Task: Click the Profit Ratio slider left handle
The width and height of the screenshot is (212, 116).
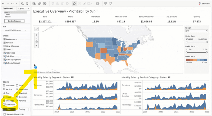Action: (187, 52)
